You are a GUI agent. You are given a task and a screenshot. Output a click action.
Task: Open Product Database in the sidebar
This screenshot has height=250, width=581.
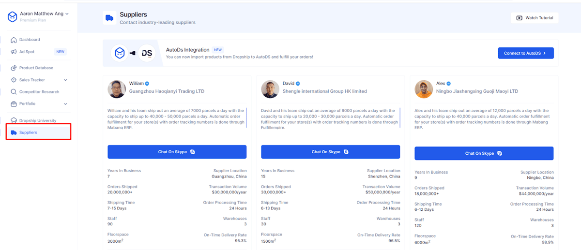pyautogui.click(x=36, y=68)
